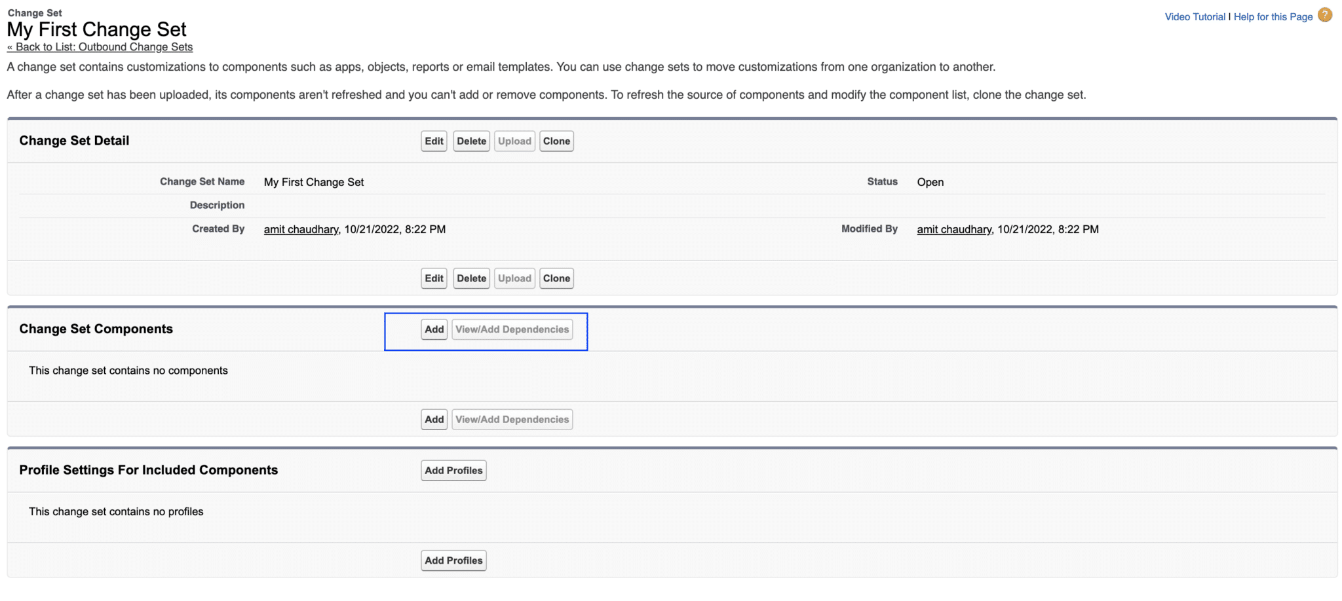Screen dimensions: 1342x601
Task: Open the Video Tutorial link
Action: click(1194, 16)
